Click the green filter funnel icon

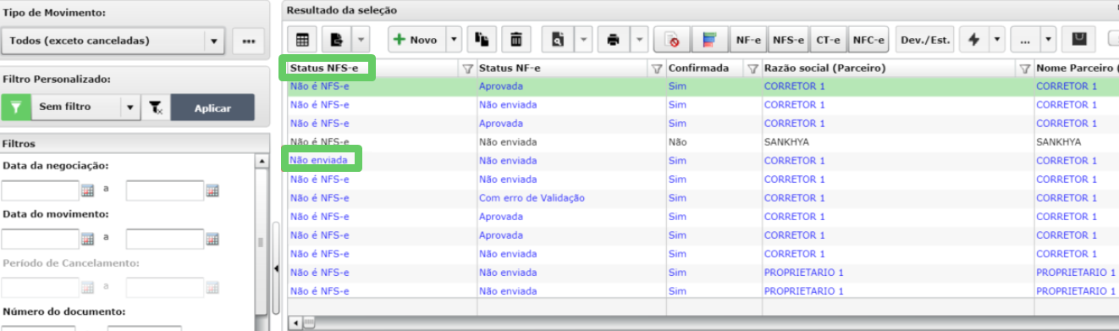[x=15, y=108]
